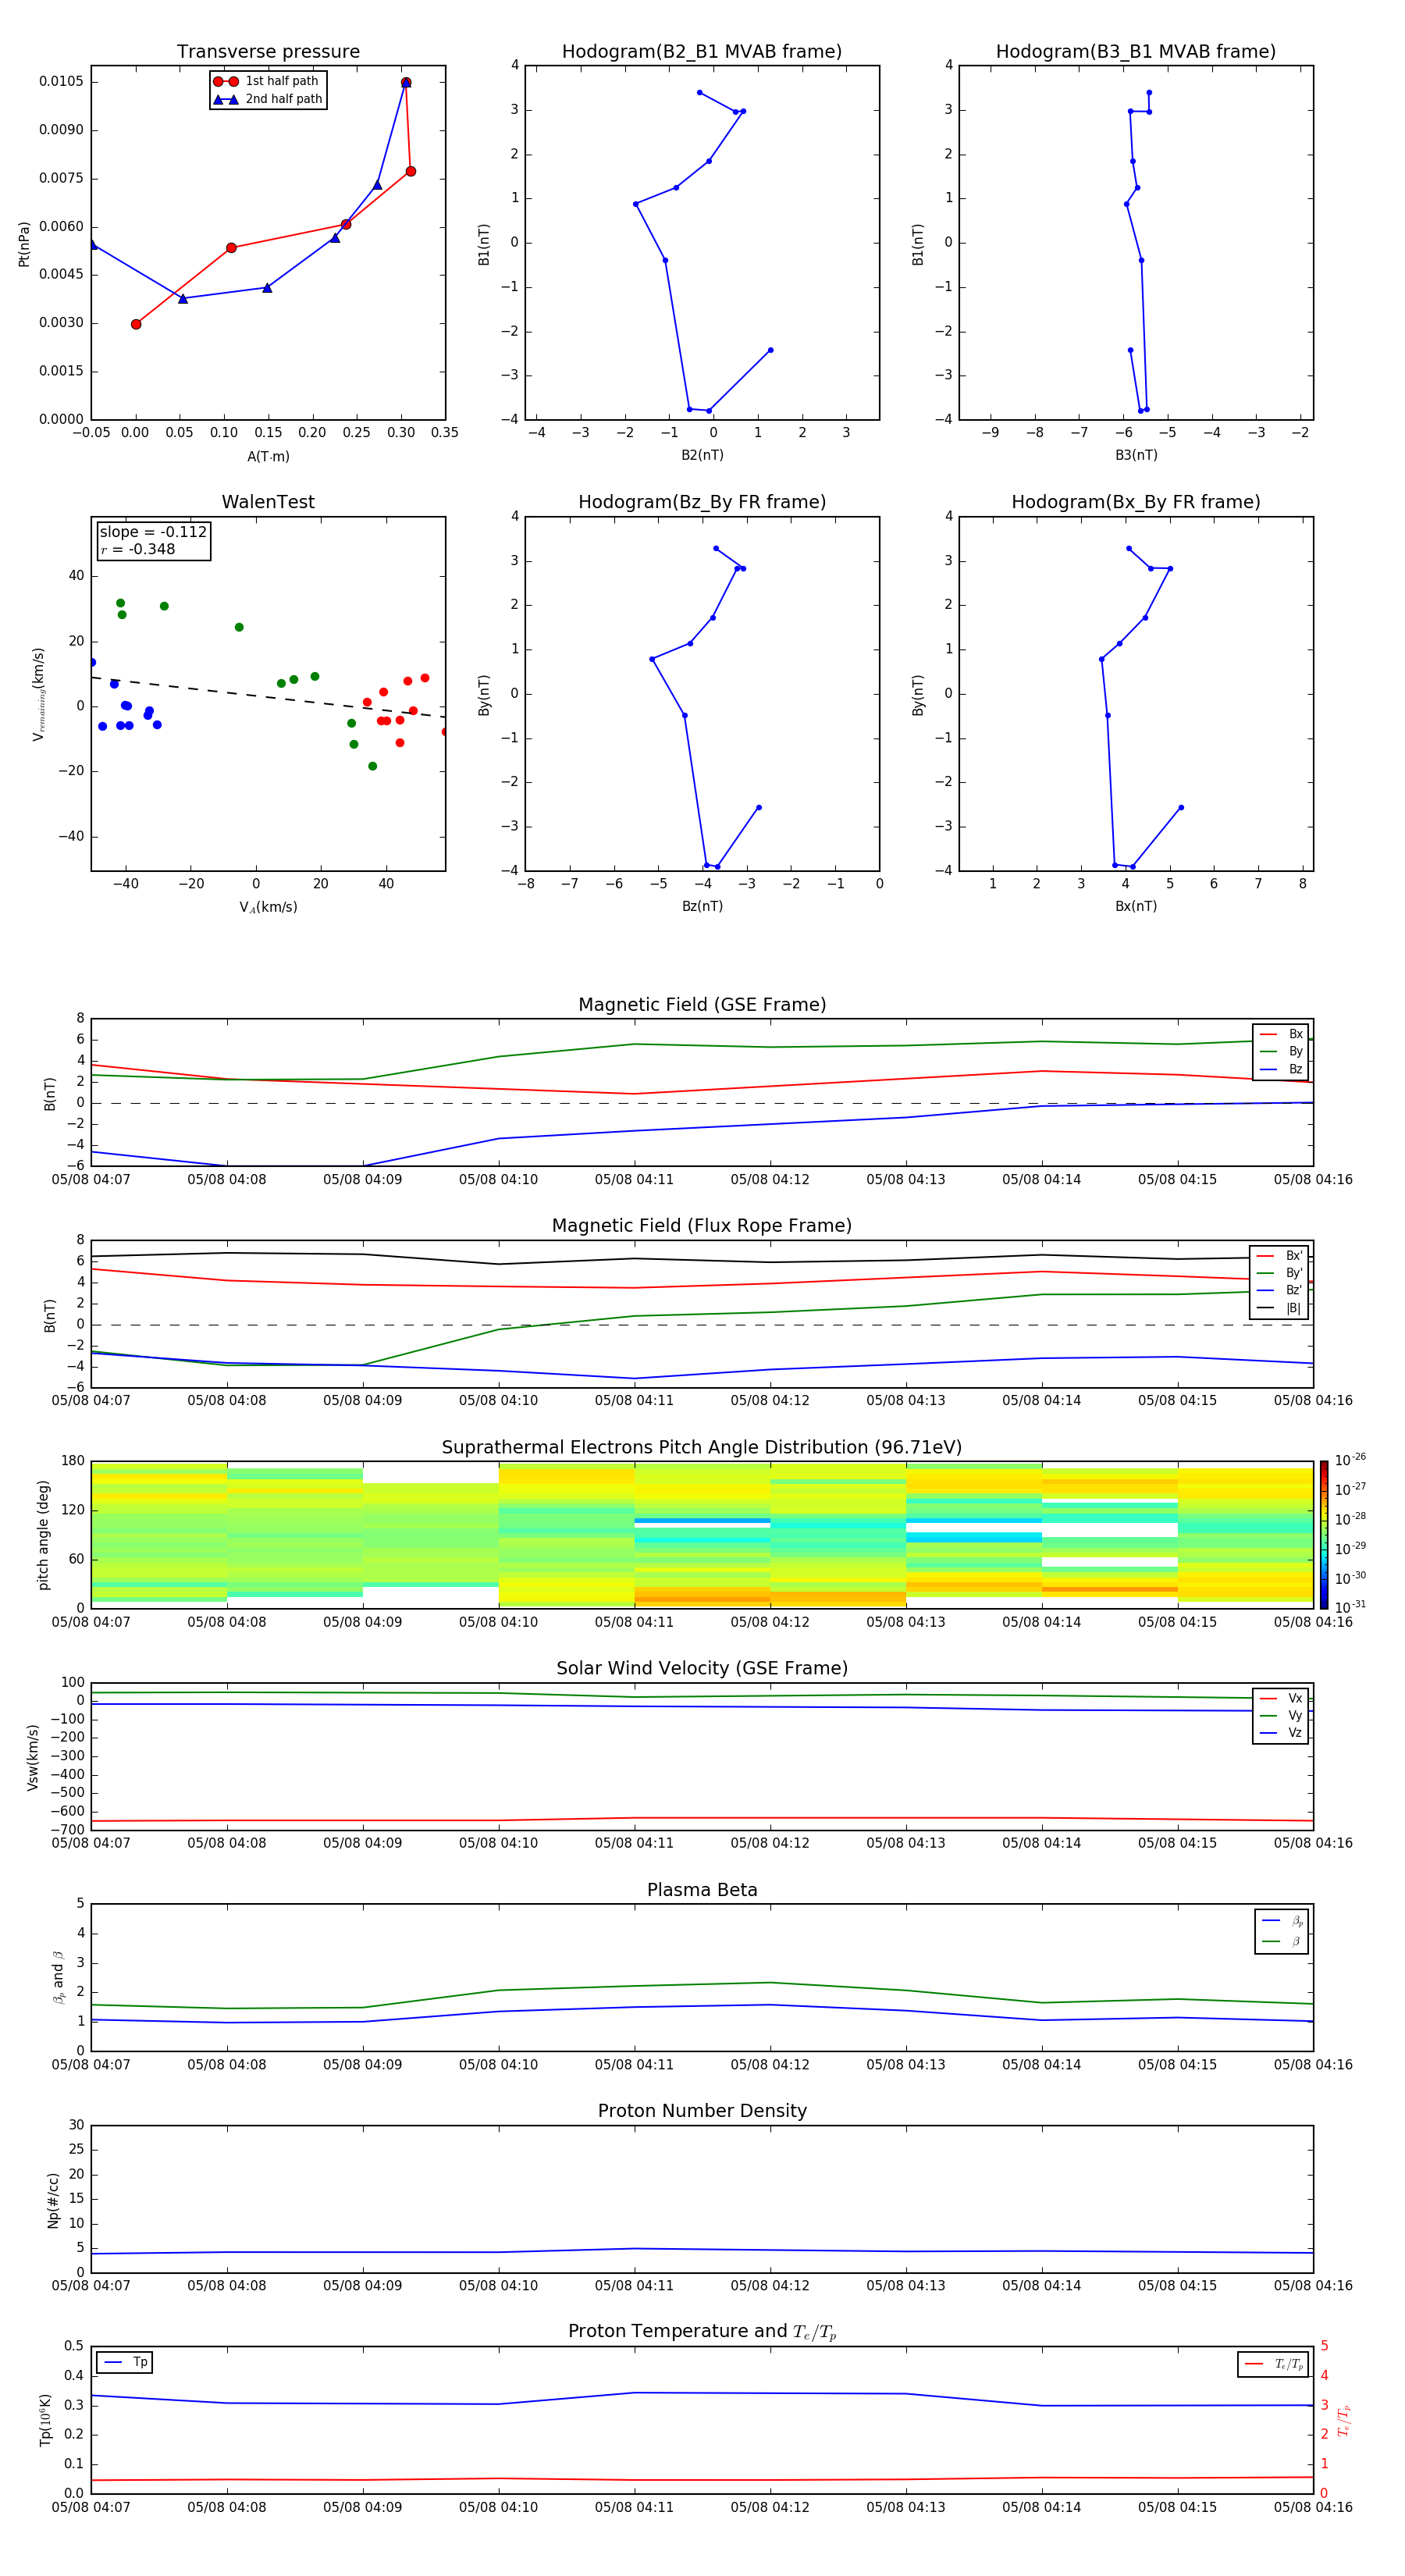Click the 'r = -0.348' annotation text

click(x=138, y=549)
